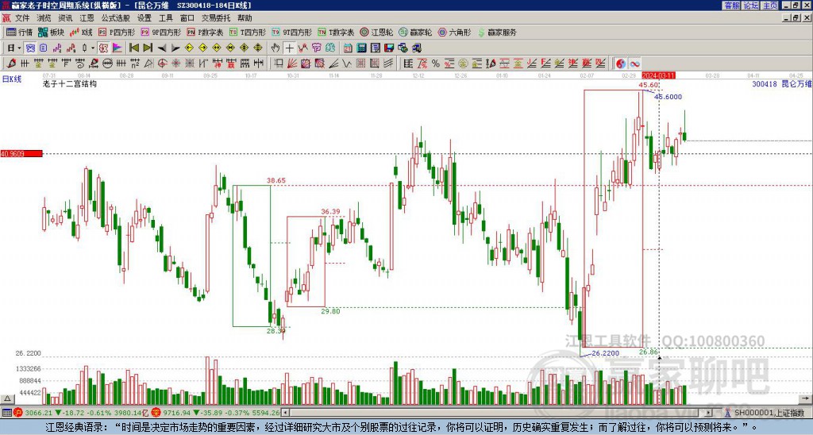Click the 45.6000 high price label
This screenshot has height=435, width=813.
coord(669,97)
